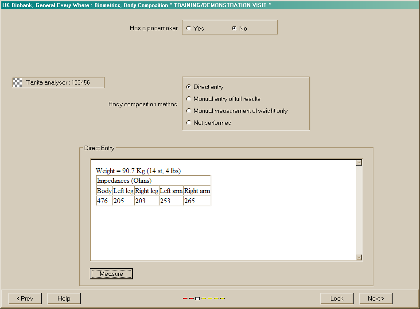Click the Body impedance value 476
This screenshot has height=309, width=420.
[103, 201]
